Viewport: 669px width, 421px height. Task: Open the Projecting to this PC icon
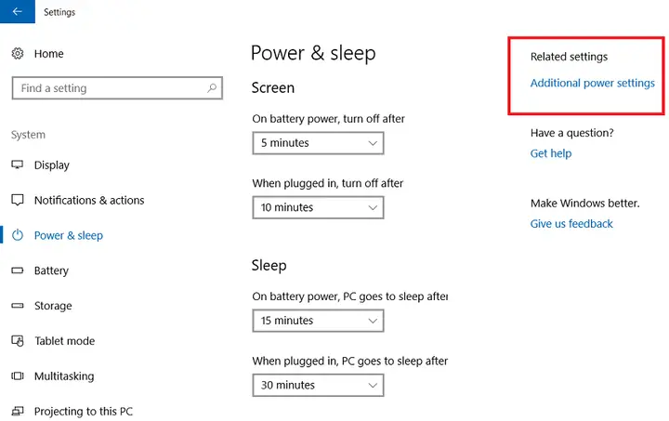coord(18,411)
